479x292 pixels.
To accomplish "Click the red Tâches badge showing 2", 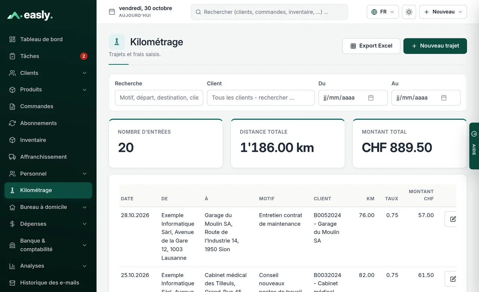I will pyautogui.click(x=84, y=56).
